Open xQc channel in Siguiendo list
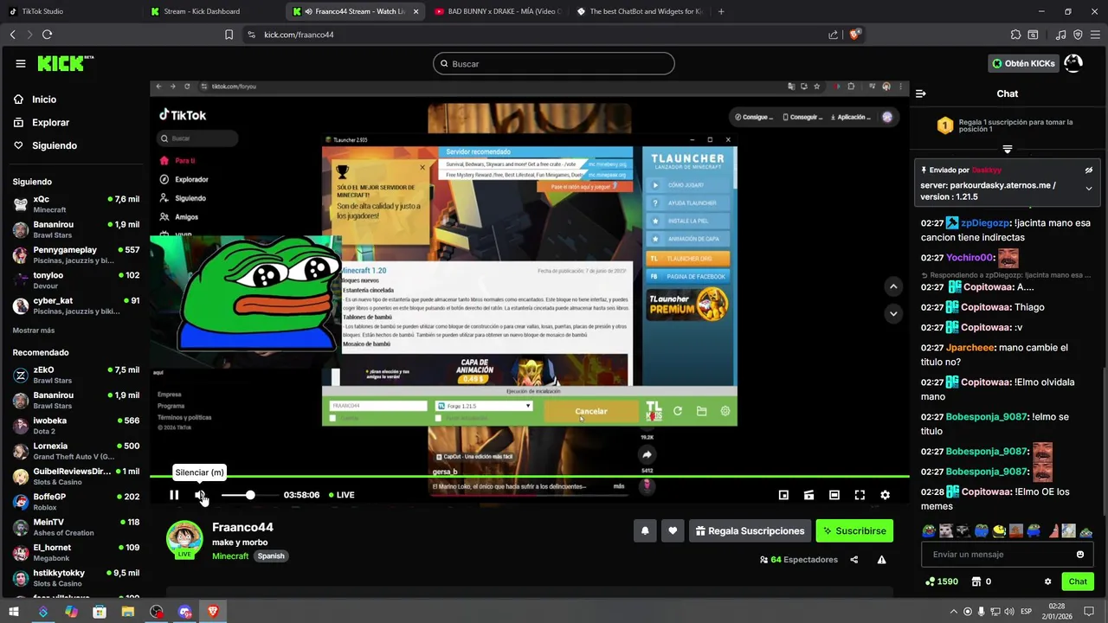Viewport: 1108px width, 623px height. pyautogui.click(x=76, y=204)
